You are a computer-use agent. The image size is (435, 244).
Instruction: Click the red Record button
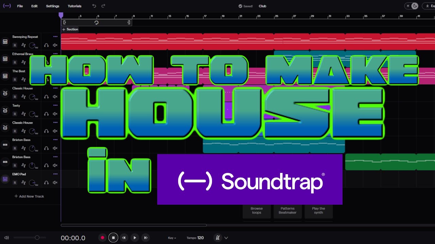point(102,238)
